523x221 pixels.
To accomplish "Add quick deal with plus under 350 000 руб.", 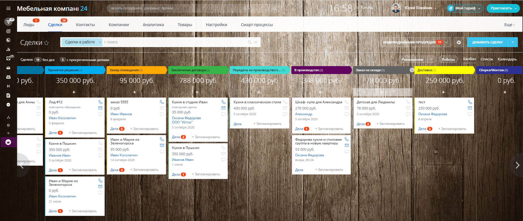I will (x=74, y=92).
